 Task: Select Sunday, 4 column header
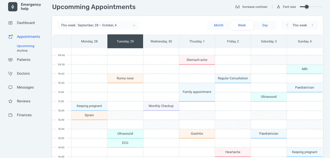304,41
